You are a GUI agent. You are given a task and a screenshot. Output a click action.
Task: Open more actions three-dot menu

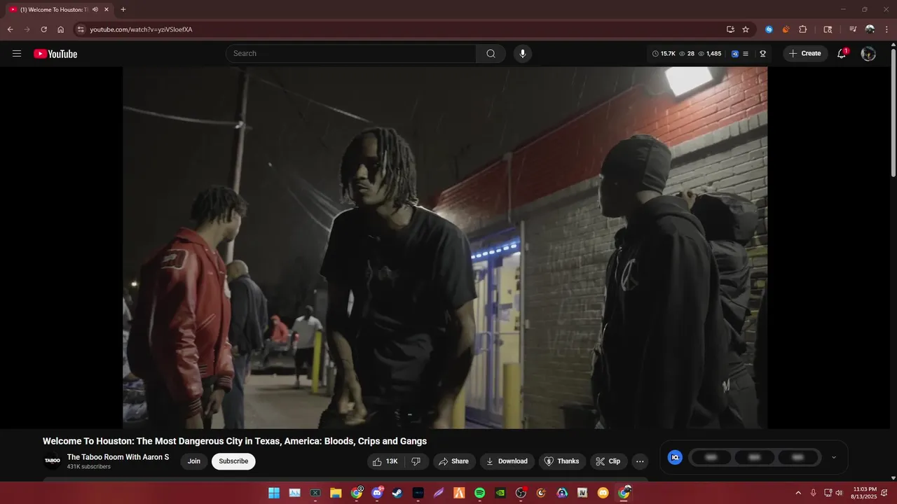(640, 461)
